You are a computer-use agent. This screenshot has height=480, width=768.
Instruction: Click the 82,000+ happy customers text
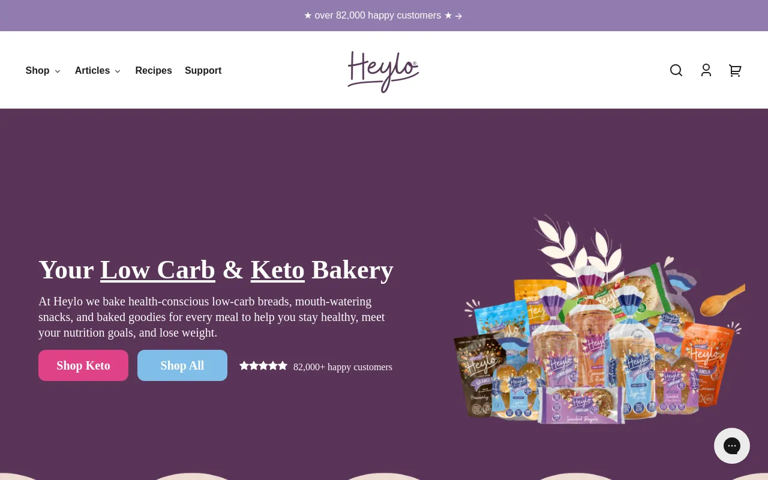click(343, 367)
